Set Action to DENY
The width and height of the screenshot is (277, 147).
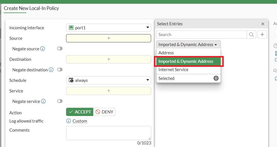(104, 112)
